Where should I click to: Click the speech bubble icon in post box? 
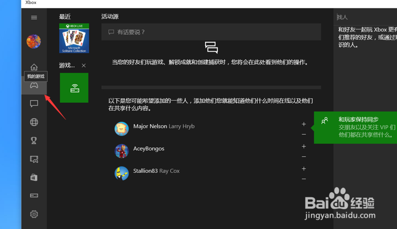pos(111,32)
